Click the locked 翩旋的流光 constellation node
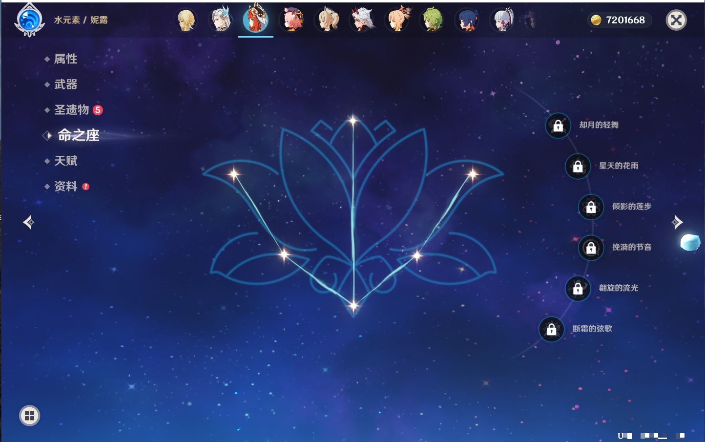705x442 pixels. click(x=578, y=288)
